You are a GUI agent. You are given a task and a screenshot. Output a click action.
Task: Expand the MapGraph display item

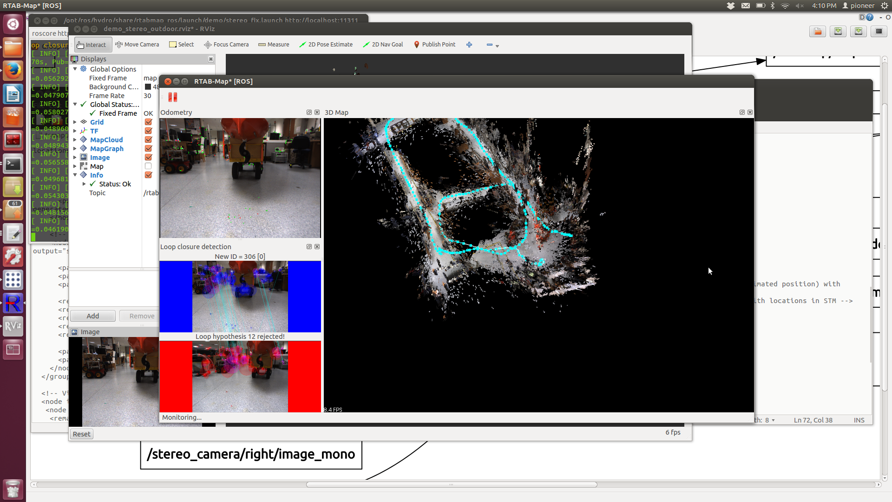point(75,149)
